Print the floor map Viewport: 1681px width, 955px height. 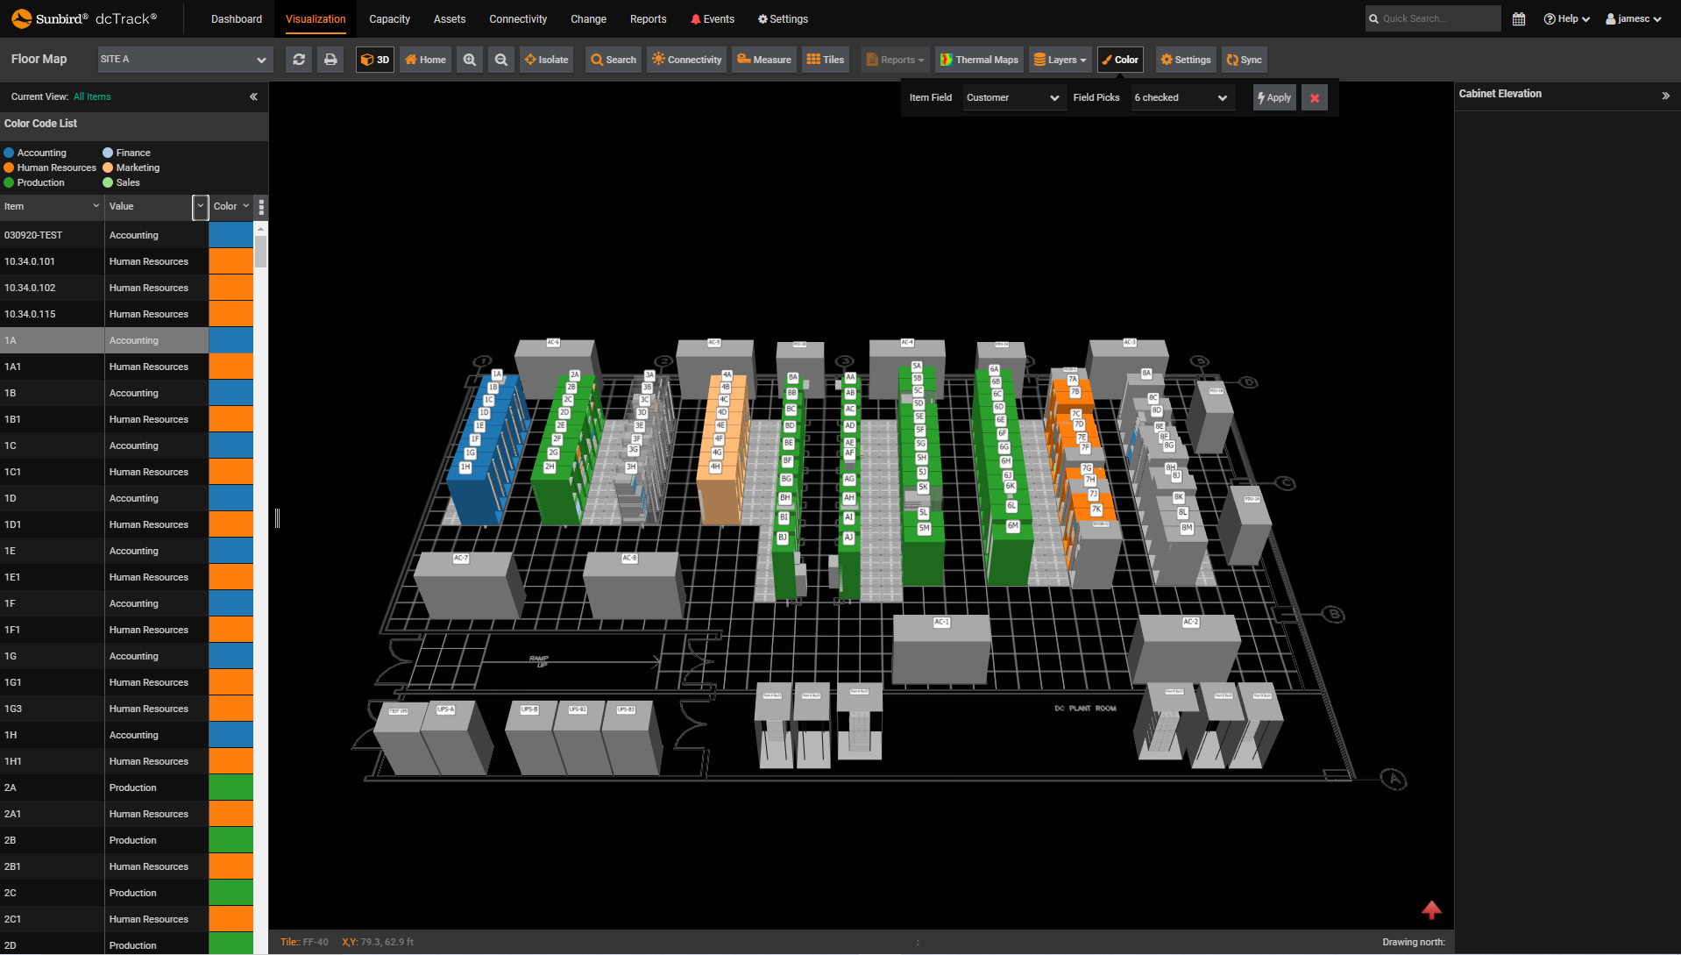click(330, 60)
